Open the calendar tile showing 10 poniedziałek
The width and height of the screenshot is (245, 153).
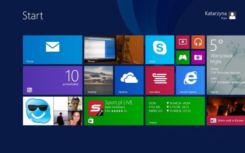click(x=53, y=80)
